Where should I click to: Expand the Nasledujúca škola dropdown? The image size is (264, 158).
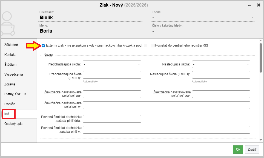(x=221, y=64)
